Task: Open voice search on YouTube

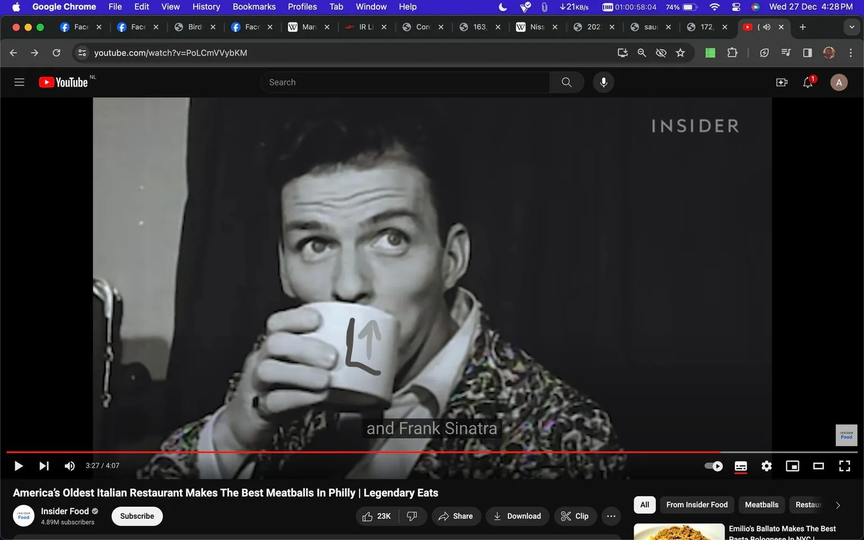Action: (603, 82)
